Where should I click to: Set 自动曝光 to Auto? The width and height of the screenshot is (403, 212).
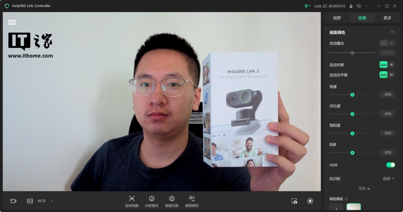click(383, 43)
